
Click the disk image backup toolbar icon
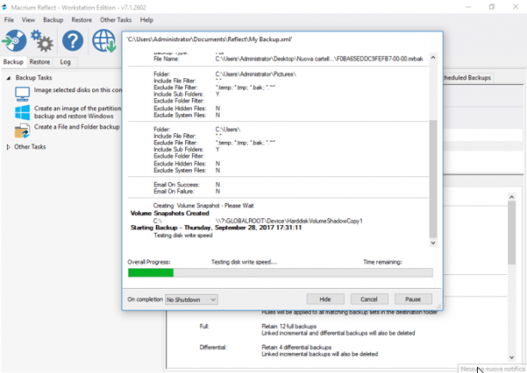(14, 40)
